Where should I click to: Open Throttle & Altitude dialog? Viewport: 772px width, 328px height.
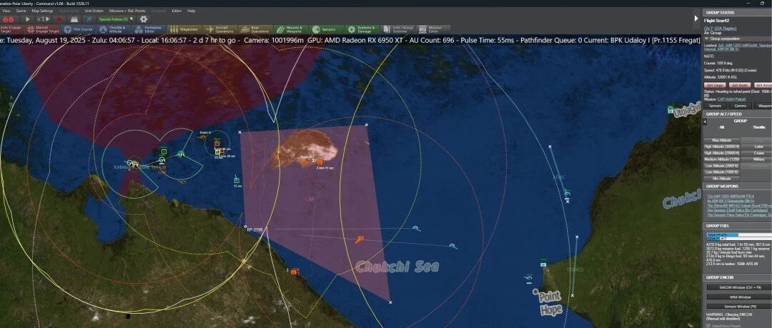pos(113,29)
